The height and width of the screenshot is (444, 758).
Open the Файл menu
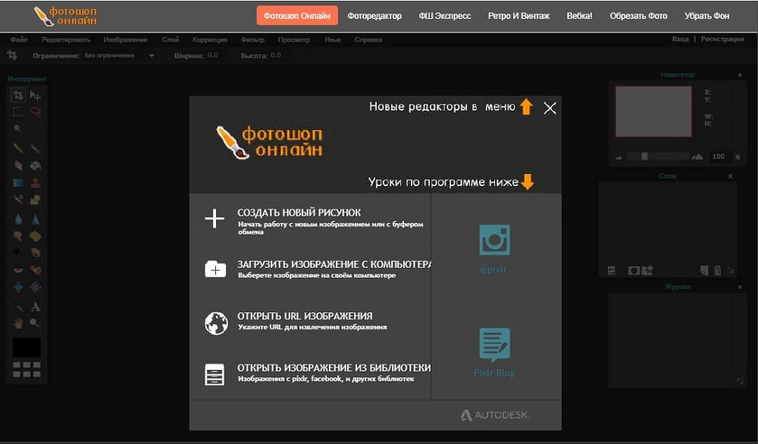pos(19,39)
